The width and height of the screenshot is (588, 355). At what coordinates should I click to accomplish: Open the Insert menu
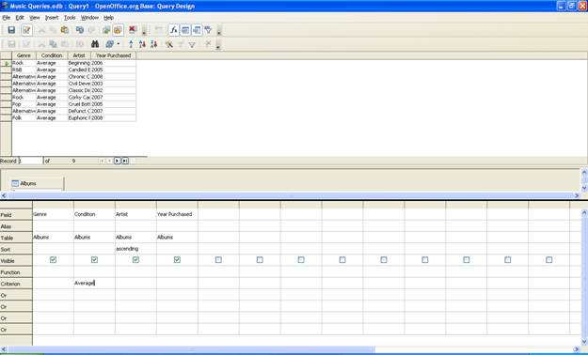pos(52,18)
